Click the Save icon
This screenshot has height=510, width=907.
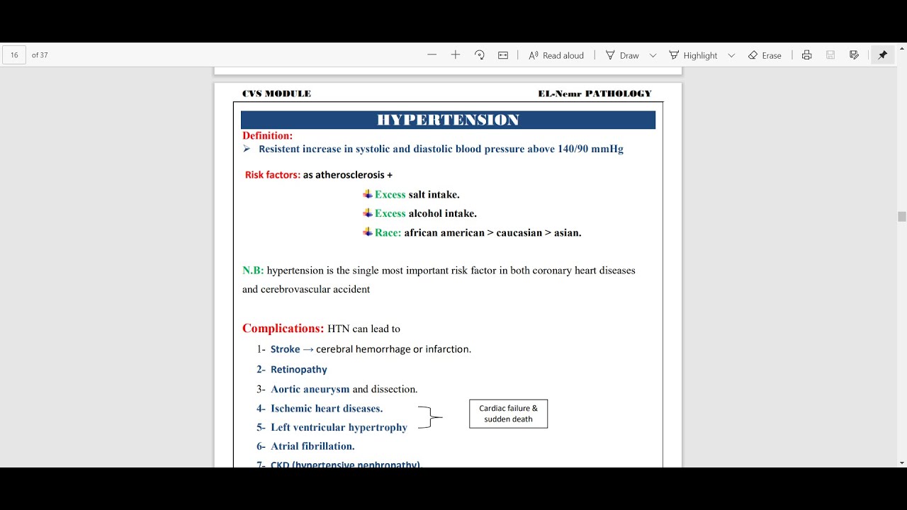(x=830, y=55)
